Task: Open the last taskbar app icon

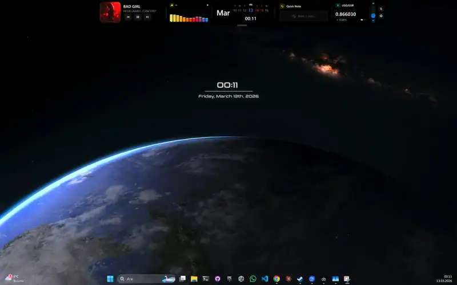Action: click(347, 279)
